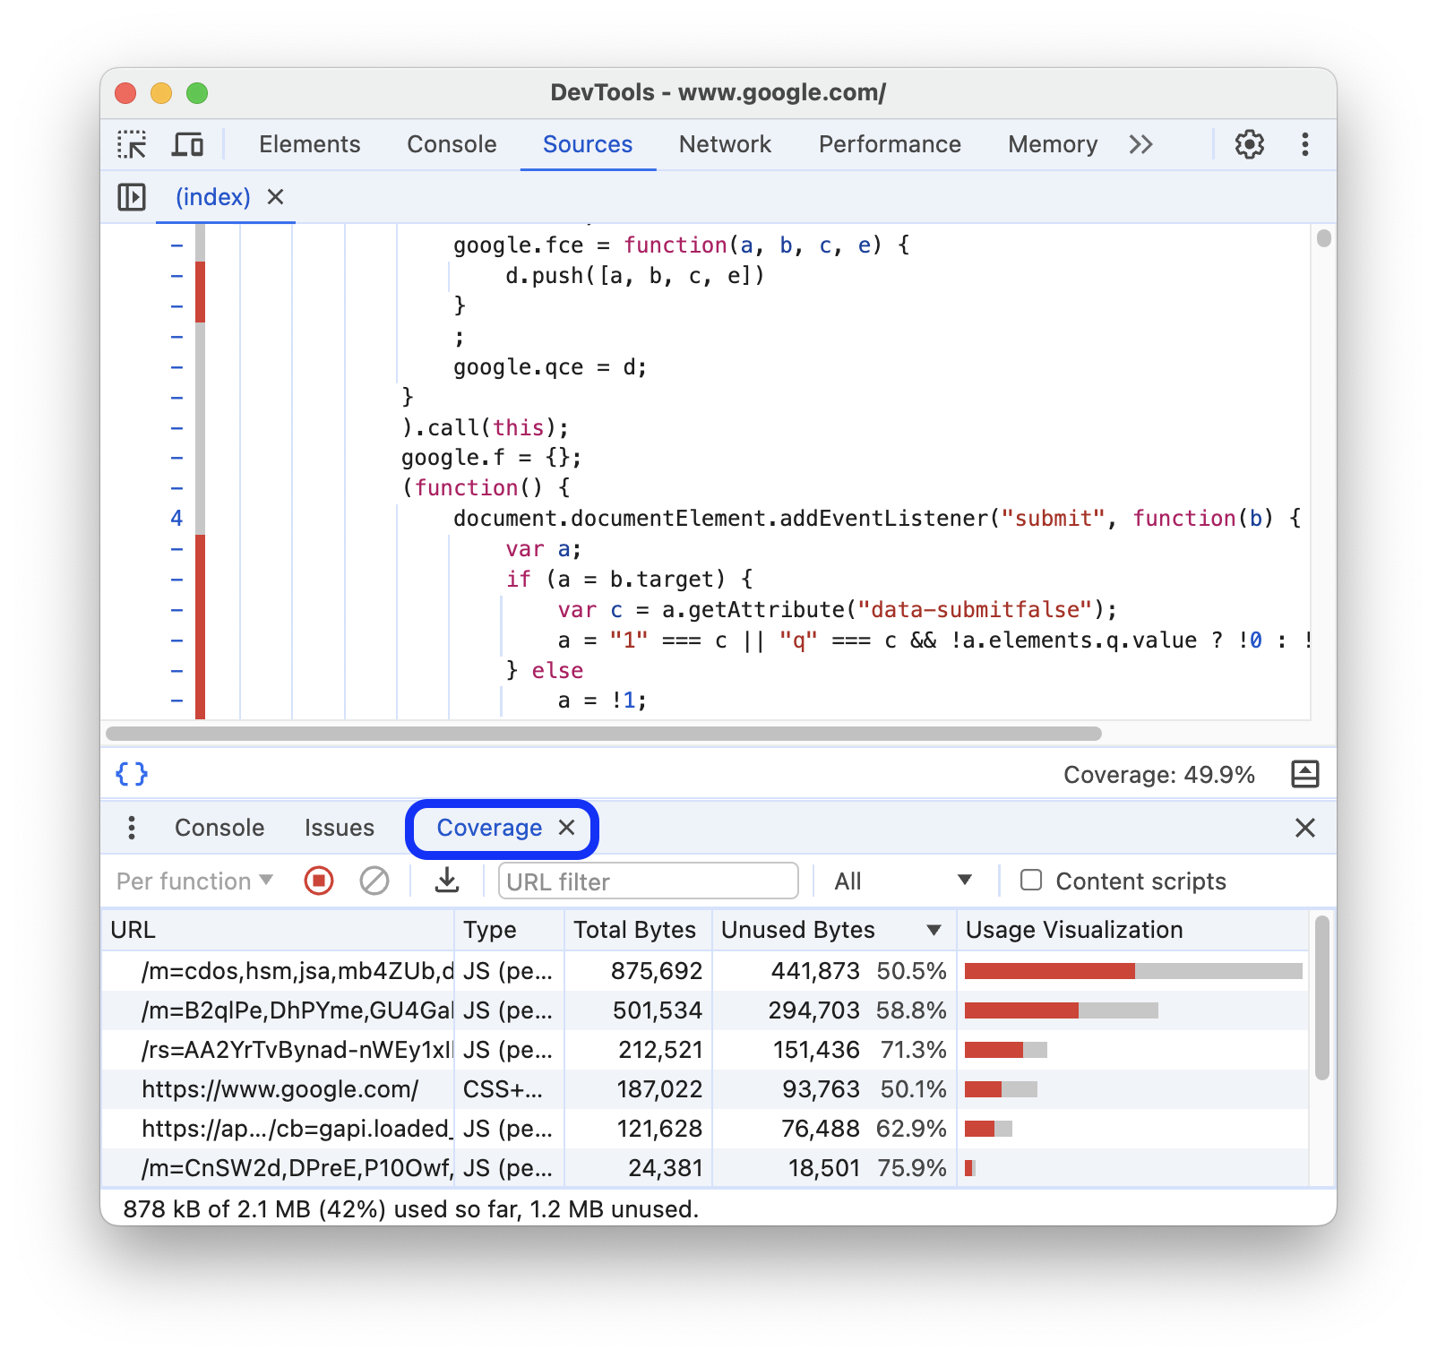Close the (index) source file tab

pyautogui.click(x=275, y=197)
